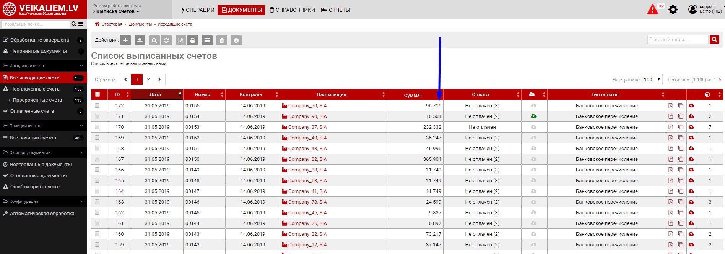The image size is (725, 254).
Task: Open the rows per page dropdown showing 100
Action: pos(652,79)
